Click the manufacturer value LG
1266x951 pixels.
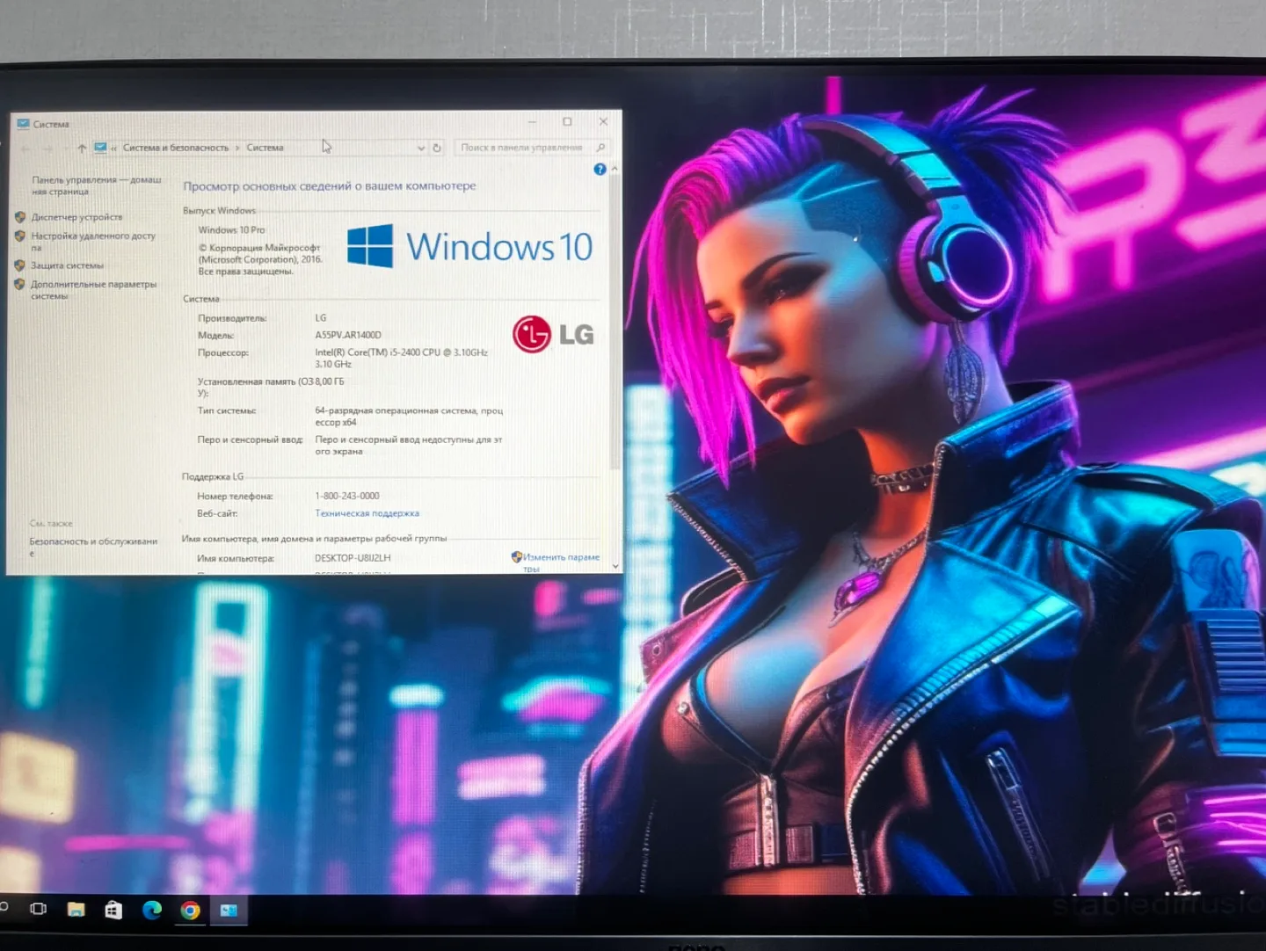click(320, 318)
